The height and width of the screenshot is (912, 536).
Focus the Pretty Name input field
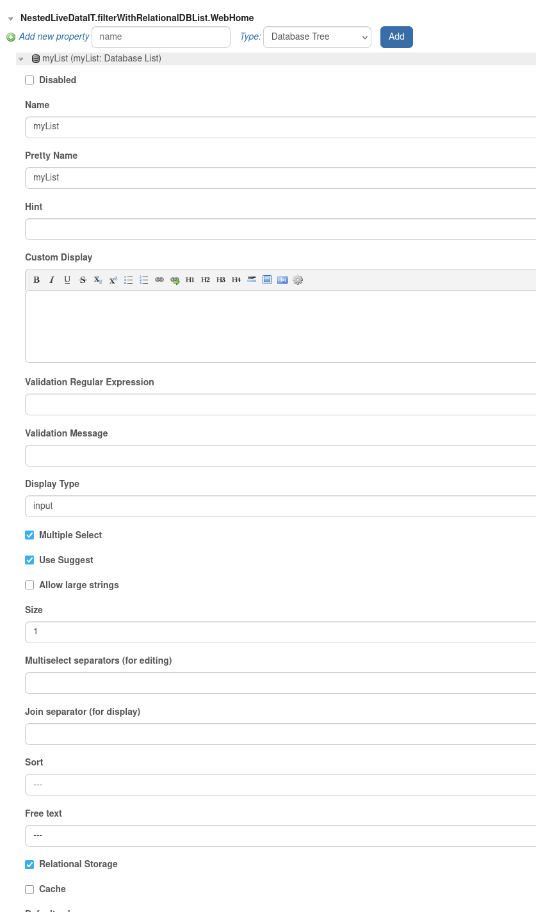[x=280, y=178]
